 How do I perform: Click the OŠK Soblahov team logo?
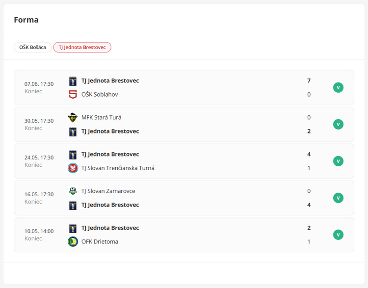click(x=73, y=95)
